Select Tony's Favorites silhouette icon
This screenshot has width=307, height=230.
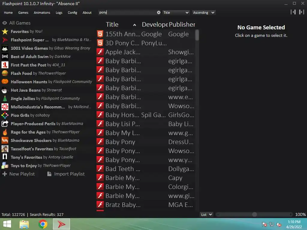[5, 157]
